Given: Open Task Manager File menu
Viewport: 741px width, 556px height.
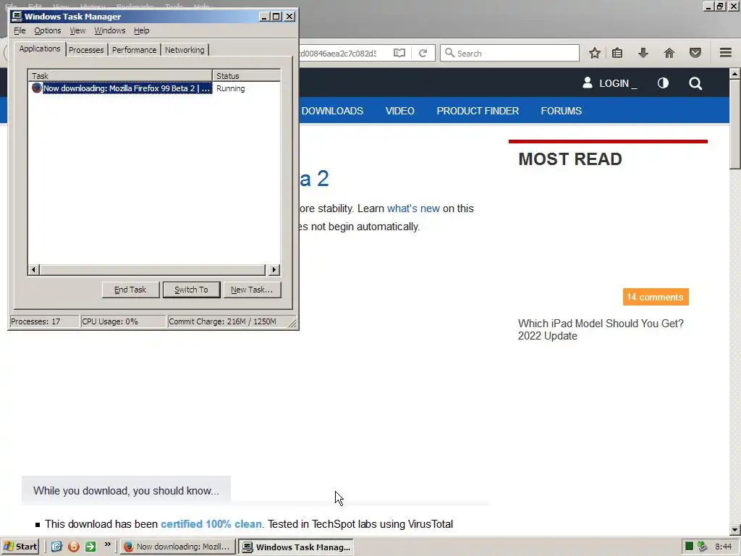Looking at the screenshot, I should point(20,30).
